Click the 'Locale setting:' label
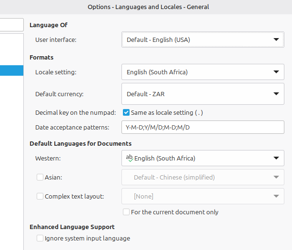292x250 pixels. 56,72
